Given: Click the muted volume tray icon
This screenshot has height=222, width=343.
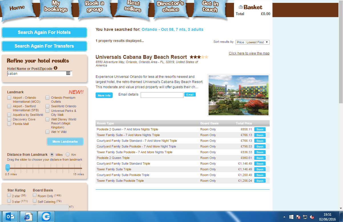Looking at the screenshot, I should [312, 217].
